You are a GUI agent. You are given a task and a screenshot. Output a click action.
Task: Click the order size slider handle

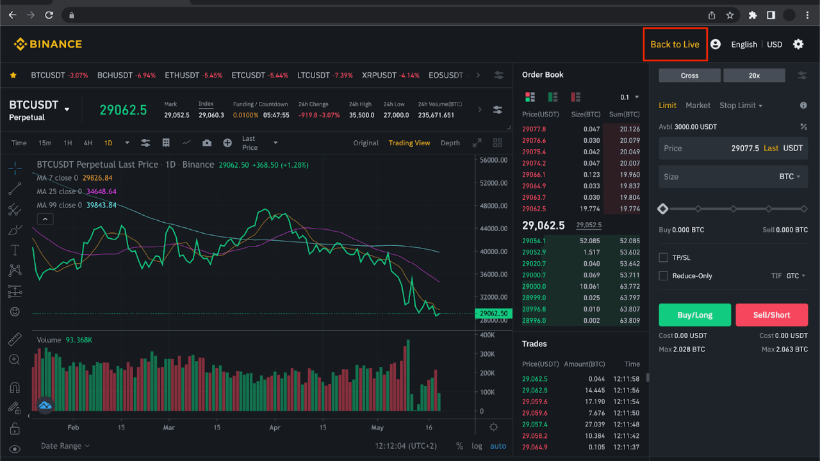point(663,209)
